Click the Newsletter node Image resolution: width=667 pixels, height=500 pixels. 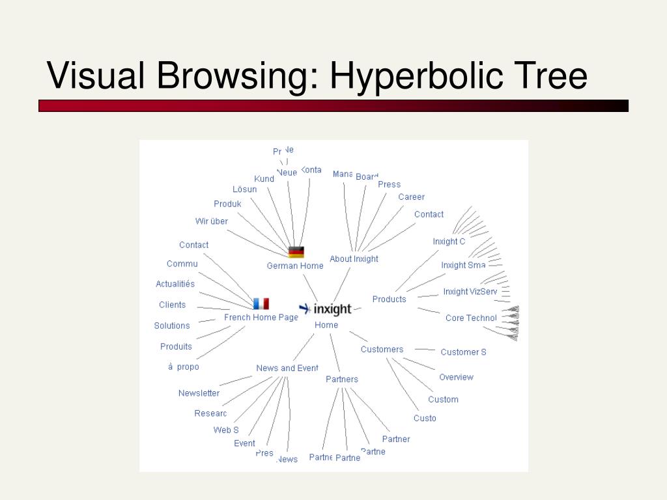point(199,393)
